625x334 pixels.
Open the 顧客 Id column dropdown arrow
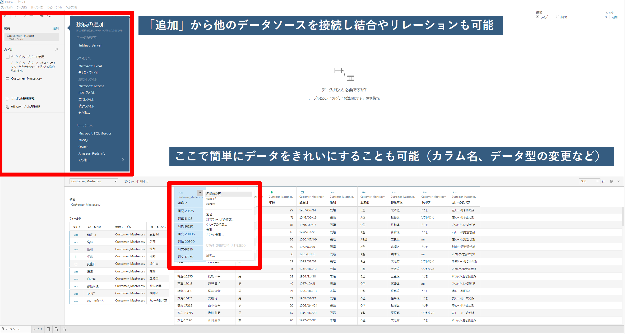coord(200,193)
